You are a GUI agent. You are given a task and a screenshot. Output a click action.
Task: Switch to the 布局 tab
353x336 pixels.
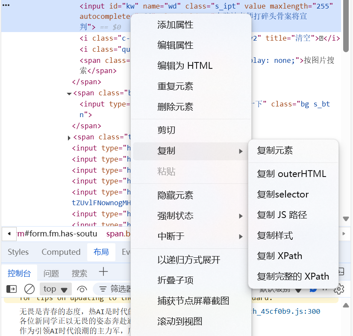[x=101, y=252]
